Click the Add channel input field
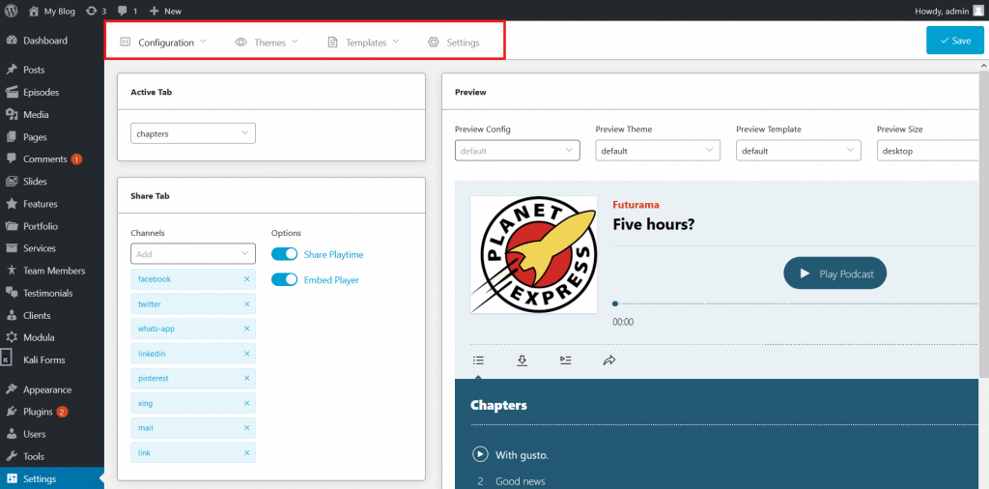This screenshot has height=489, width=989. (x=193, y=254)
